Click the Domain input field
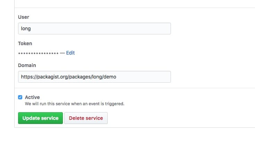Viewport: 255px width, 141px height. tap(94, 77)
